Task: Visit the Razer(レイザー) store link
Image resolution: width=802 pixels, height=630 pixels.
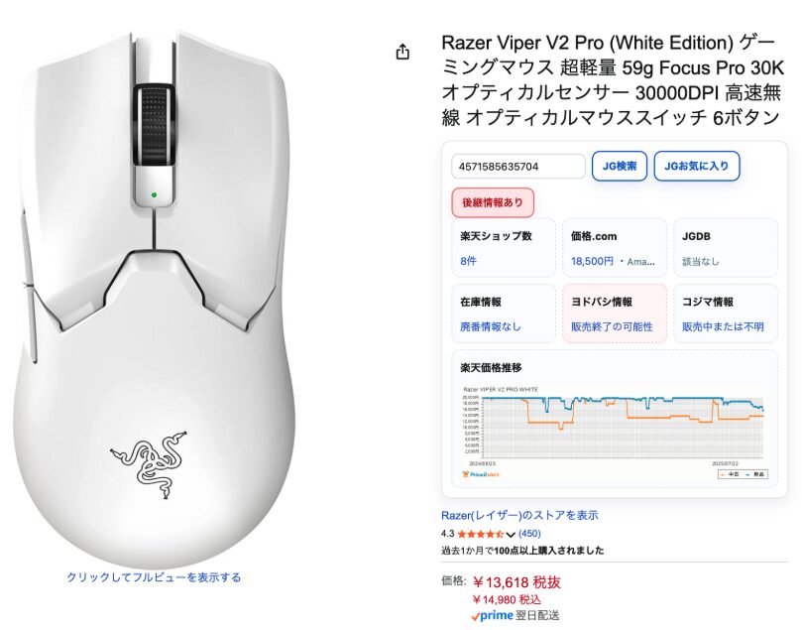Action: pos(519,515)
